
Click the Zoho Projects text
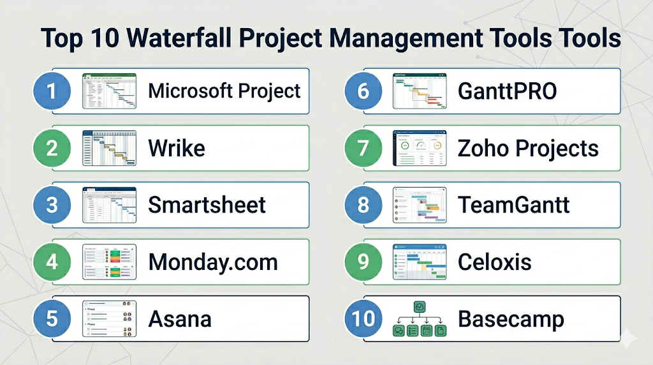click(x=528, y=148)
